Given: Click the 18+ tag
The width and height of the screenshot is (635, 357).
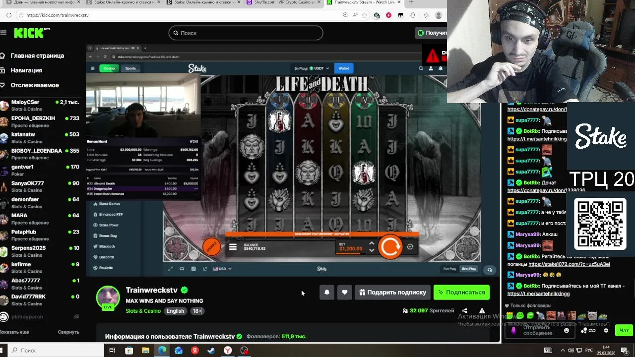Looking at the screenshot, I should [197, 311].
